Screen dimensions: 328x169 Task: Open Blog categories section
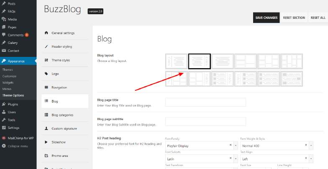click(x=65, y=115)
